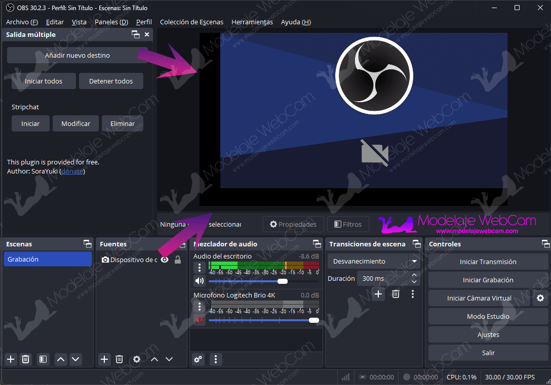Open source Filtros button
The width and height of the screenshot is (551, 385).
(x=348, y=224)
